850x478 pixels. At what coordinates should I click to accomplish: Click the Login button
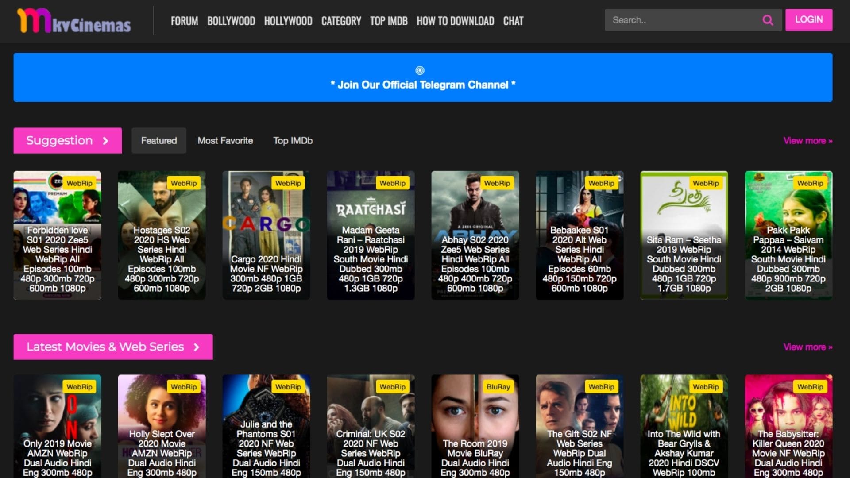809,20
